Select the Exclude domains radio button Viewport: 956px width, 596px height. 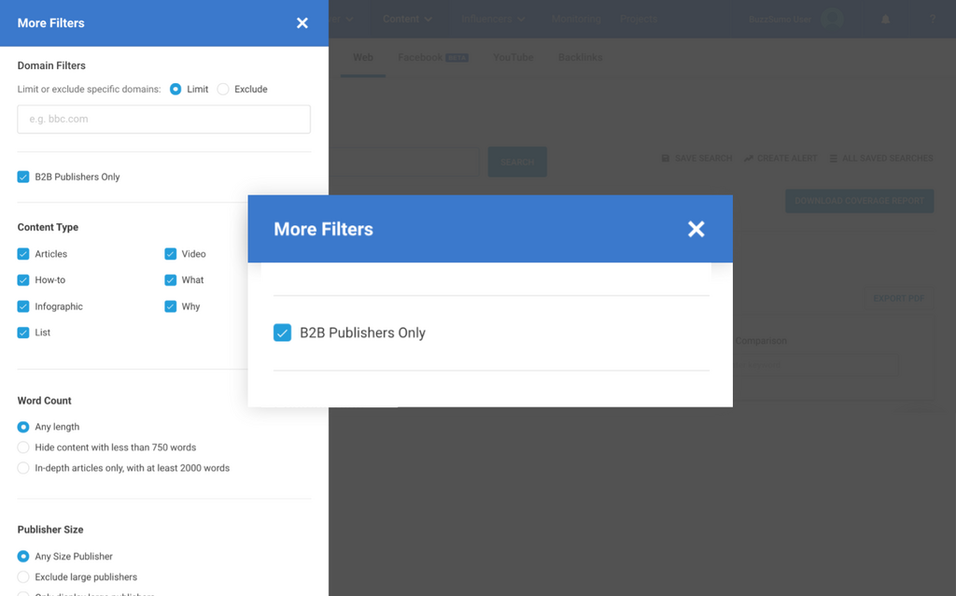point(223,90)
